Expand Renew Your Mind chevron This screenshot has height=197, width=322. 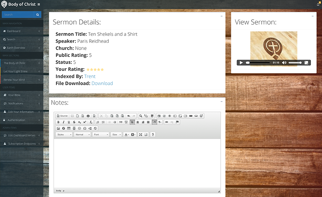pos(39,80)
